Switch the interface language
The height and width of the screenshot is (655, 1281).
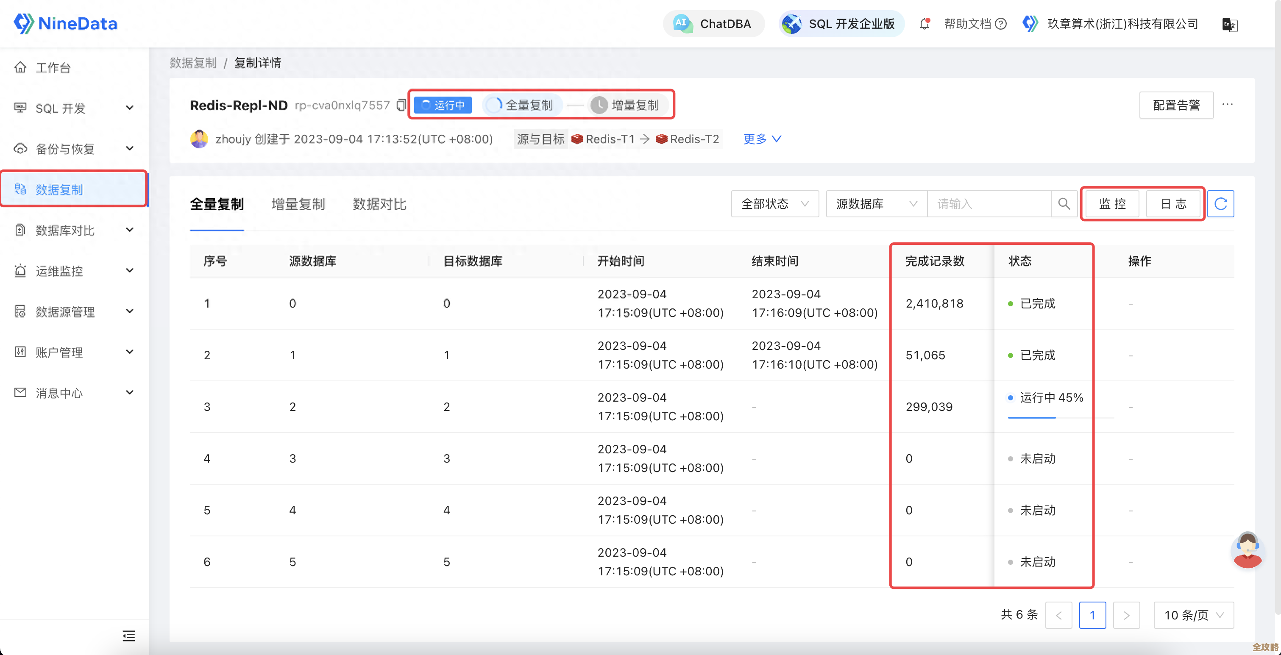pyautogui.click(x=1229, y=24)
